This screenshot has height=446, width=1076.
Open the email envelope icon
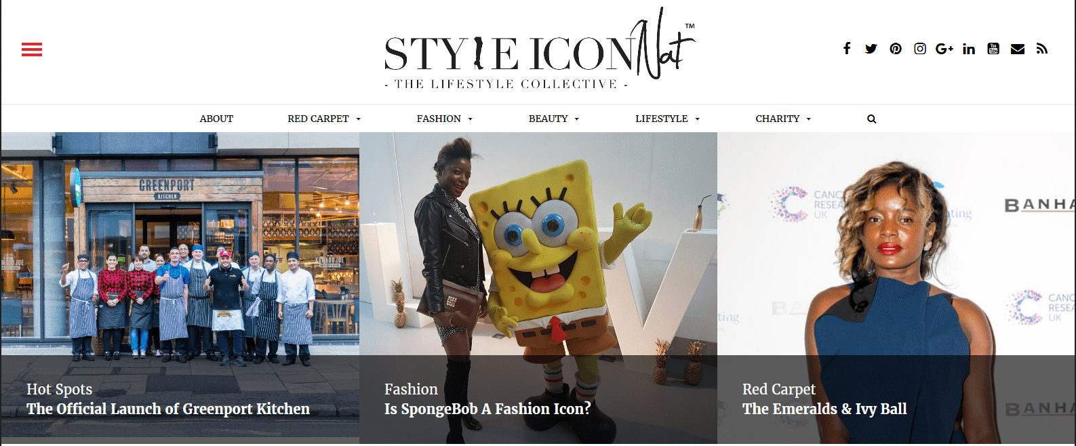coord(1018,49)
